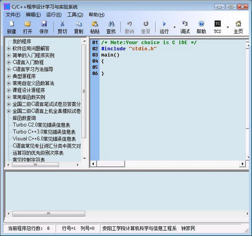Open the 工具(O) menu
This screenshot has height=236, width=252.
(75, 15)
